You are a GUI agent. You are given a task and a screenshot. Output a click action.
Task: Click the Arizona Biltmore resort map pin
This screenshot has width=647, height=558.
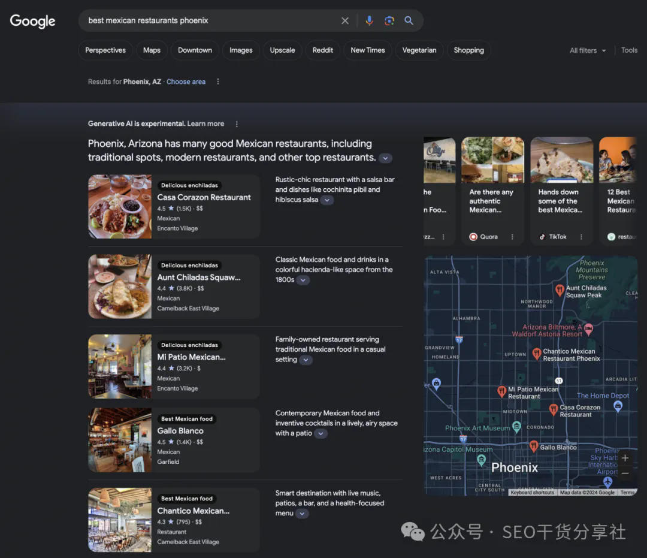pyautogui.click(x=589, y=329)
